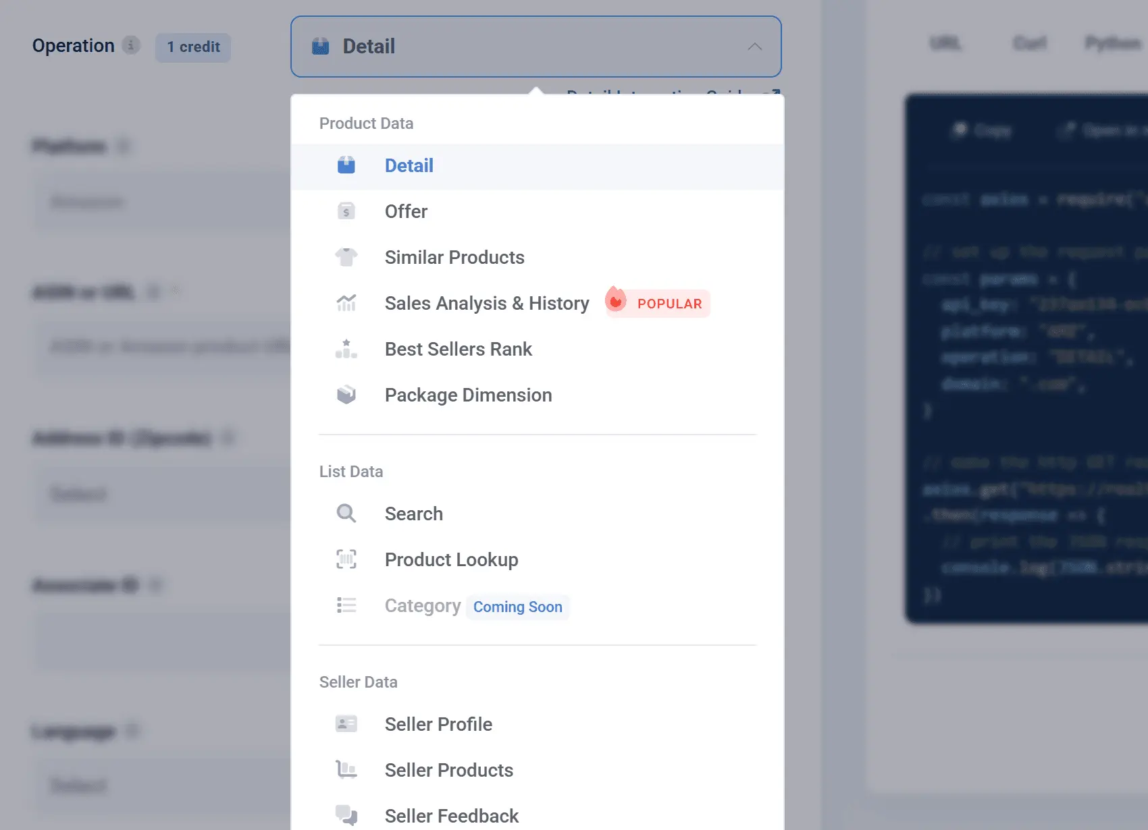The image size is (1148, 830).
Task: Select the Offer option
Action: (538, 212)
